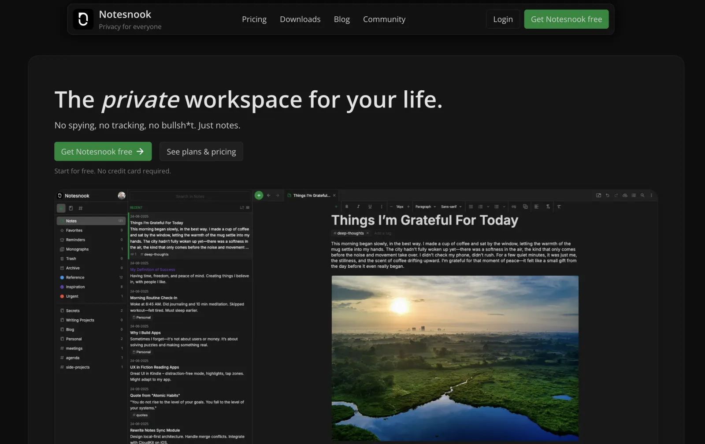Open the Community menu item

(x=384, y=19)
